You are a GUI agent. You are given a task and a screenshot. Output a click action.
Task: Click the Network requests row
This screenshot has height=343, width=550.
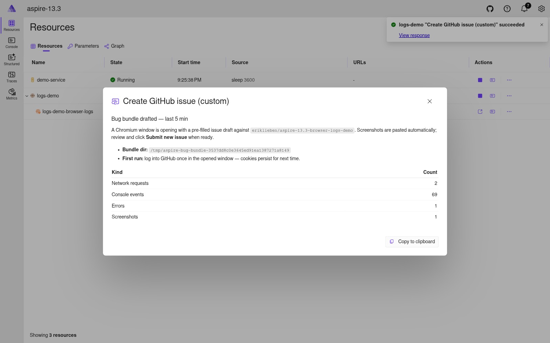tap(274, 183)
